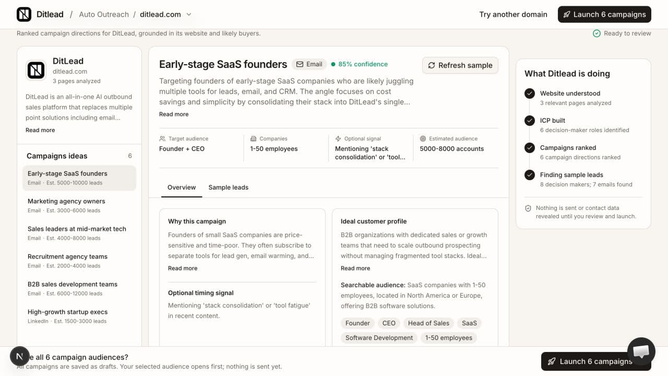Click the Campaigns ideas count of 6
668x376 pixels.
130,156
